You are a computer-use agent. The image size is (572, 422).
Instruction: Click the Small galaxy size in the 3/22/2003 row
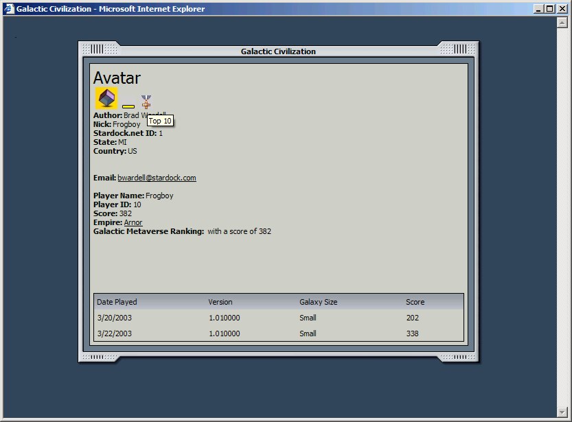(x=308, y=333)
